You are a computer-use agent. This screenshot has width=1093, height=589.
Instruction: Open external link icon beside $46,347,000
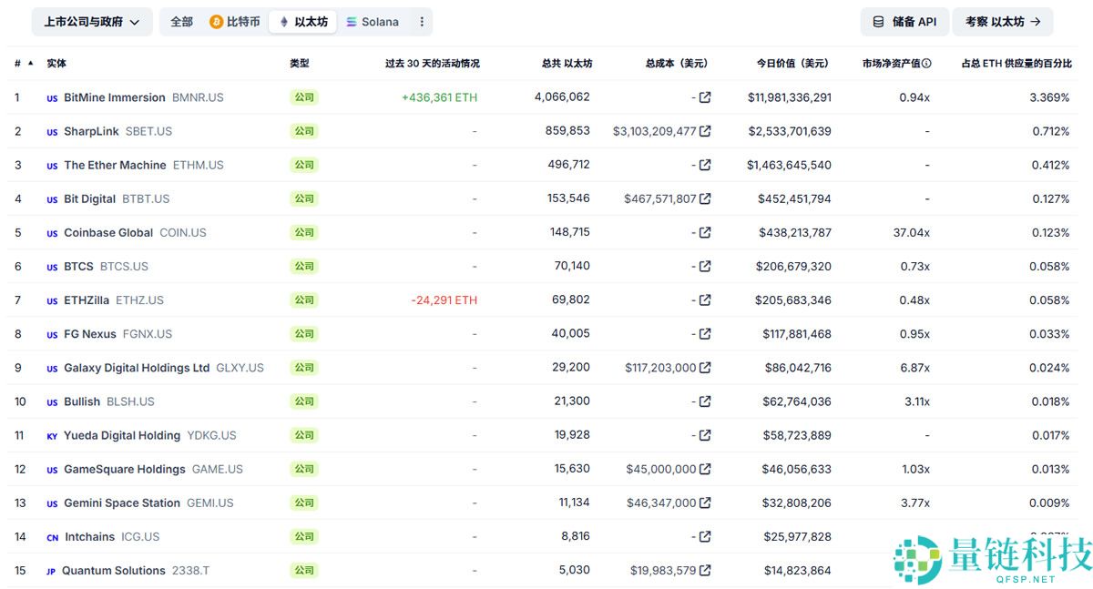[705, 503]
